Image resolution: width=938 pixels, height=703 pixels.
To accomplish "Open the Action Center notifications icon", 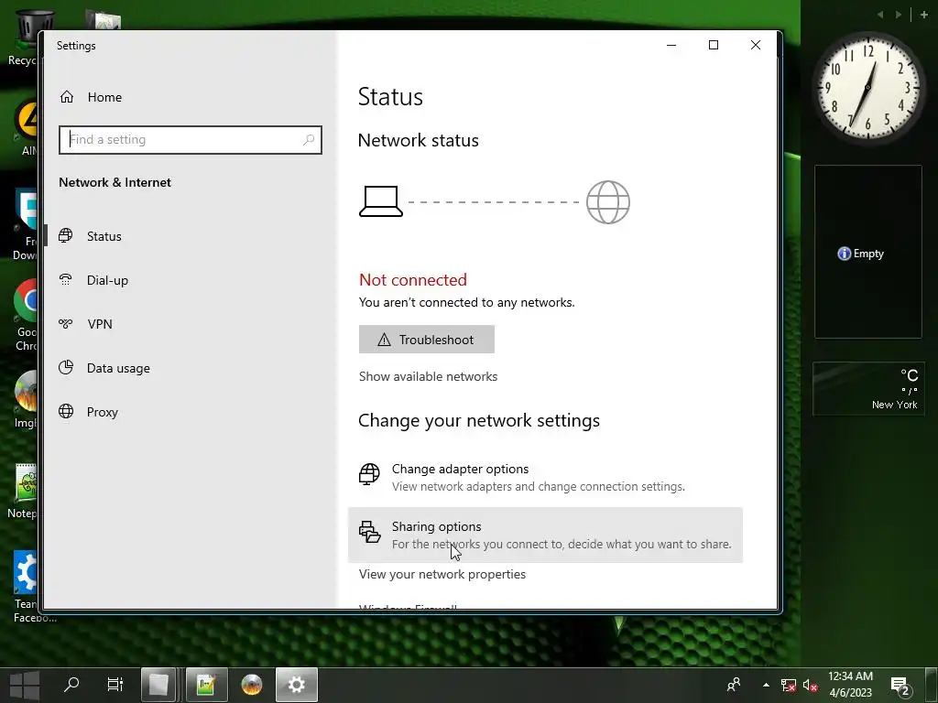I will coord(901,686).
